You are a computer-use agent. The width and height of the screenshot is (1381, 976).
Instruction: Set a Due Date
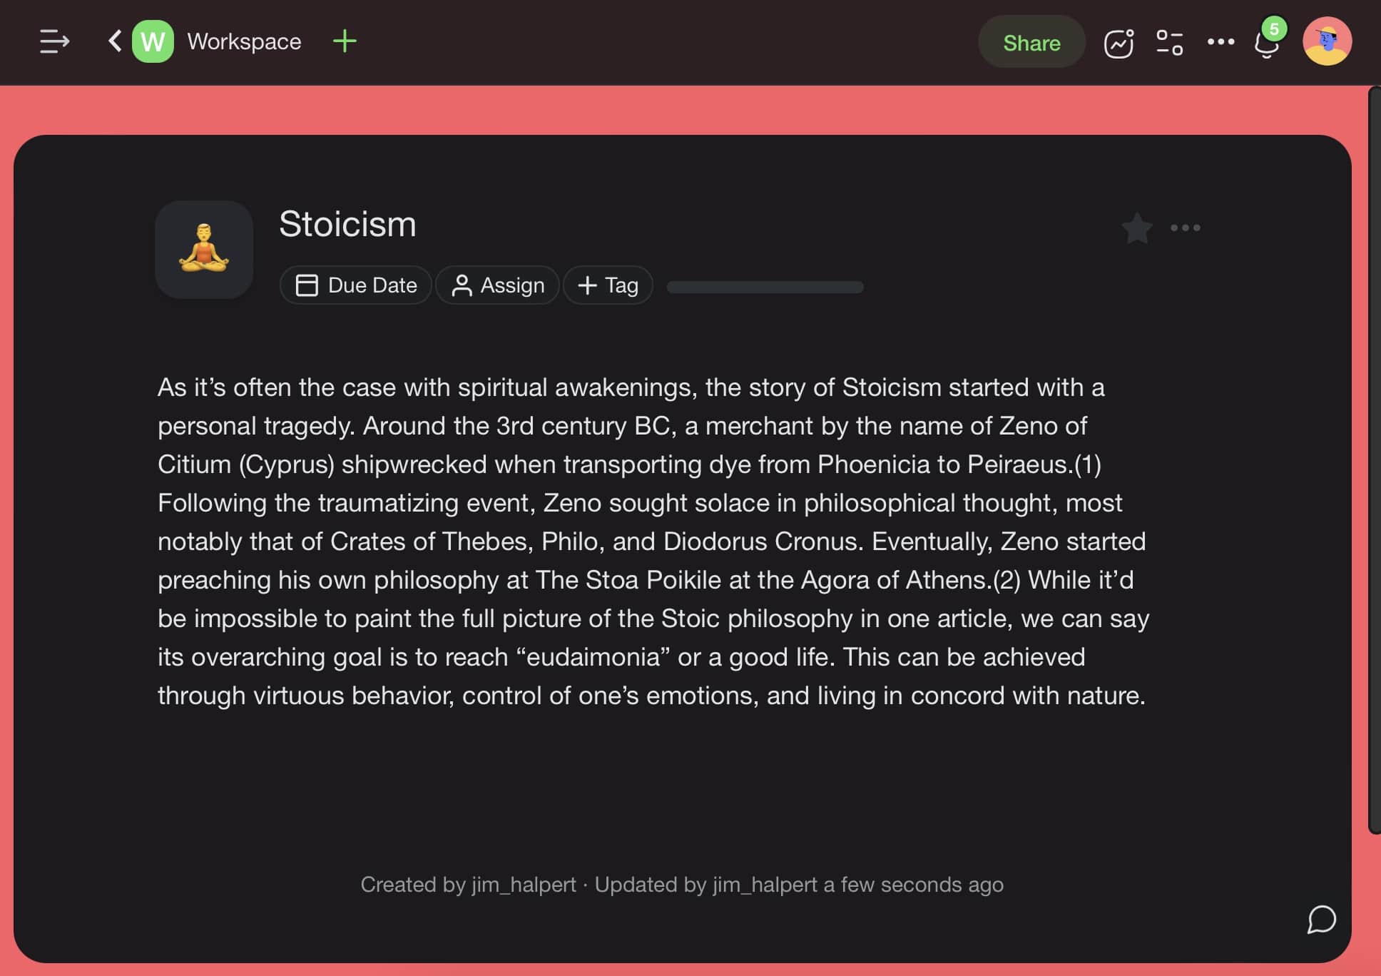point(356,285)
